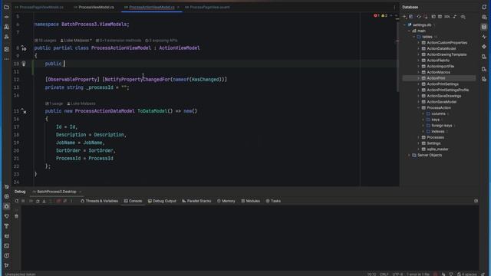Viewport: 491px width, 276px height.
Task: Click the debug panel layout icon at far right
Action: click(476, 201)
